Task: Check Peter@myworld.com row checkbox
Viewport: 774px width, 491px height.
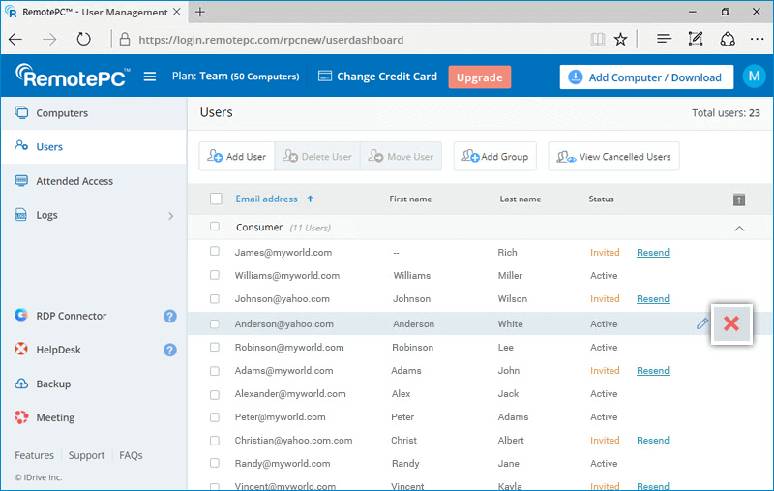Action: tap(214, 417)
